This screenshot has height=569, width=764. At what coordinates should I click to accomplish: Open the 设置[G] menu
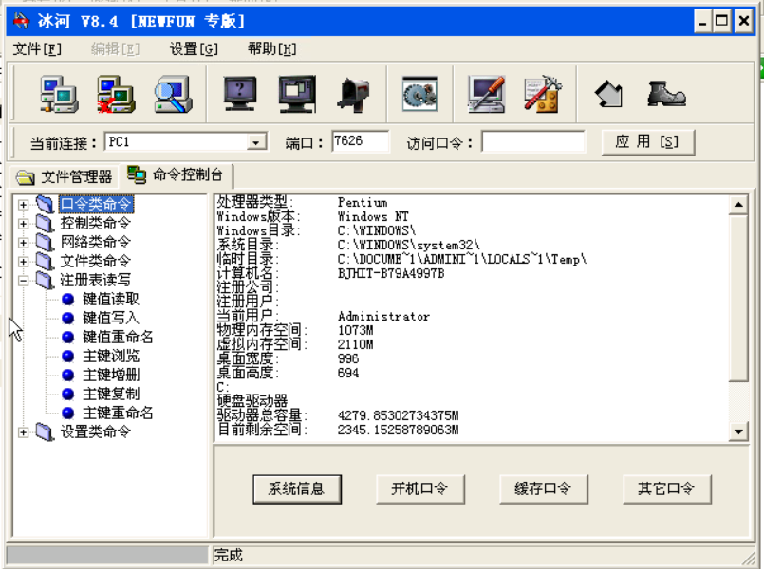194,48
